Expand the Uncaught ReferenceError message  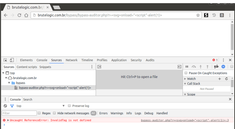[x=8, y=120]
